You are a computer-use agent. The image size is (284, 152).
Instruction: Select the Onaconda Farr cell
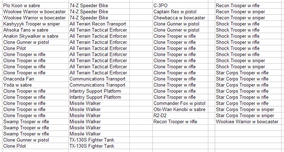pyautogui.click(x=35, y=79)
